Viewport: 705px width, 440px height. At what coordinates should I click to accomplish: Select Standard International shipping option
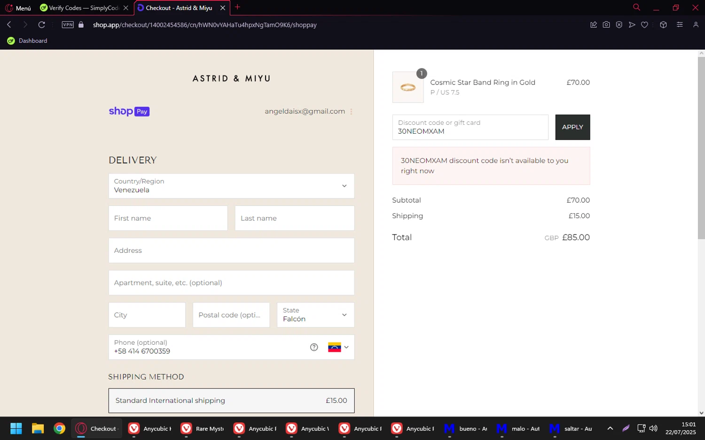point(231,401)
